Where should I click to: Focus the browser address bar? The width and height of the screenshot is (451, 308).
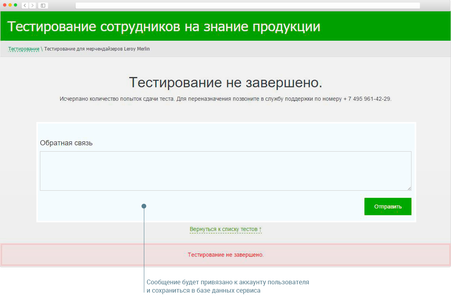pyautogui.click(x=248, y=6)
